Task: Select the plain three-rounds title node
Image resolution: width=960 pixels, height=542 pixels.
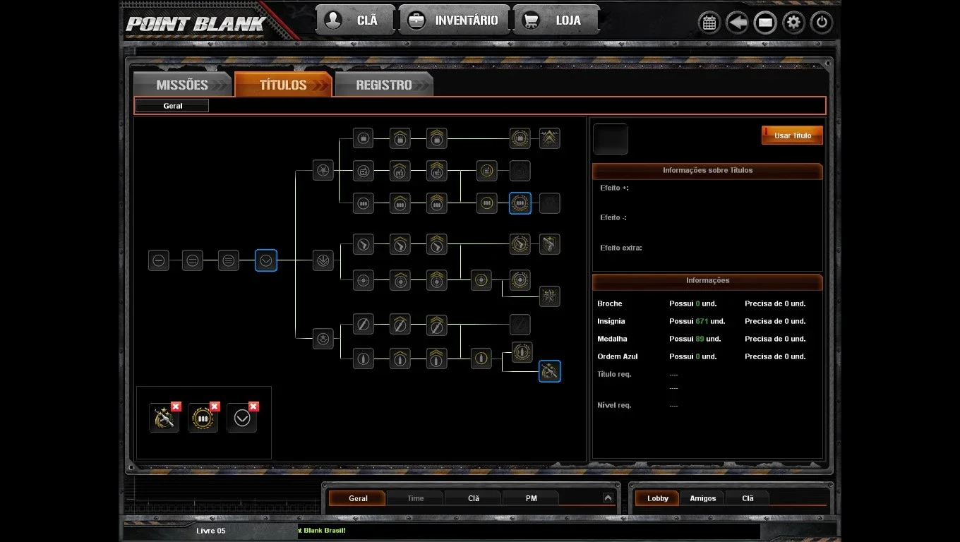Action: tap(363, 203)
